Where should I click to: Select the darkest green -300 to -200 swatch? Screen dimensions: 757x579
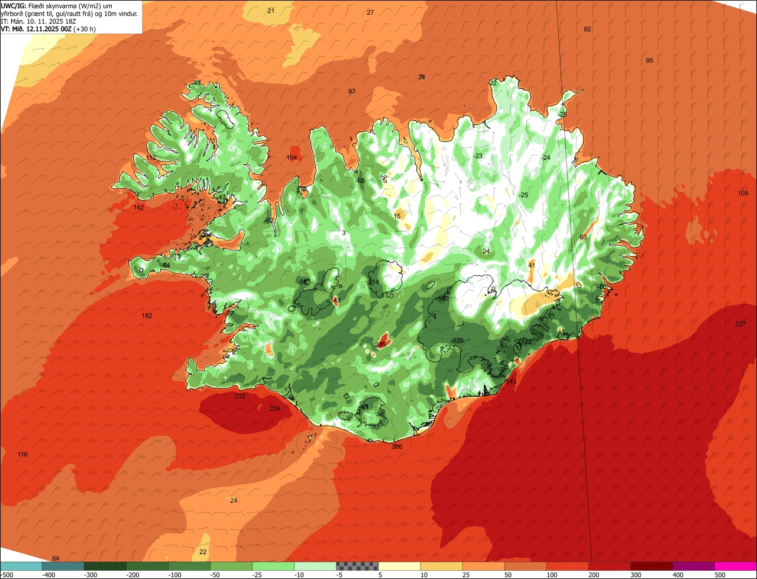tap(105, 566)
